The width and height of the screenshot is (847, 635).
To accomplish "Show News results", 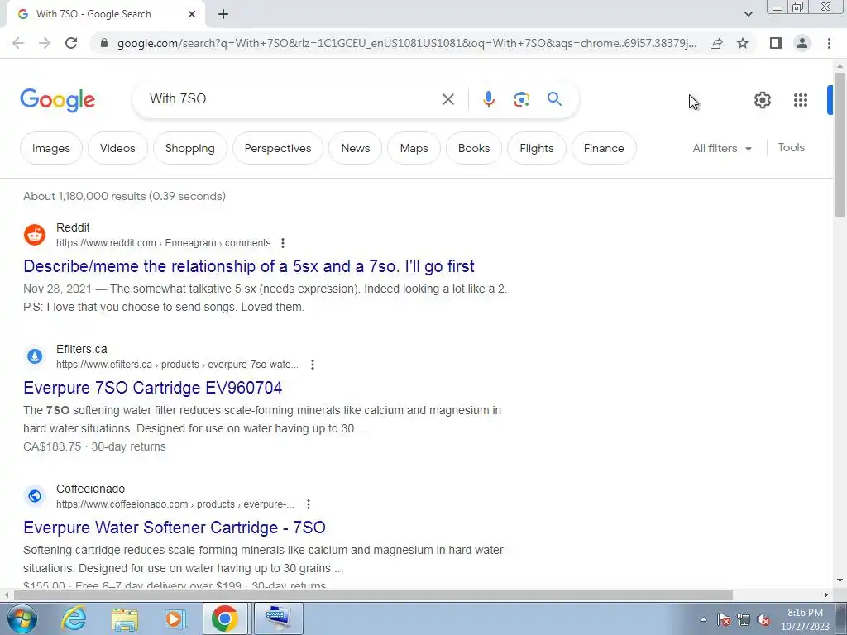I will (x=356, y=149).
